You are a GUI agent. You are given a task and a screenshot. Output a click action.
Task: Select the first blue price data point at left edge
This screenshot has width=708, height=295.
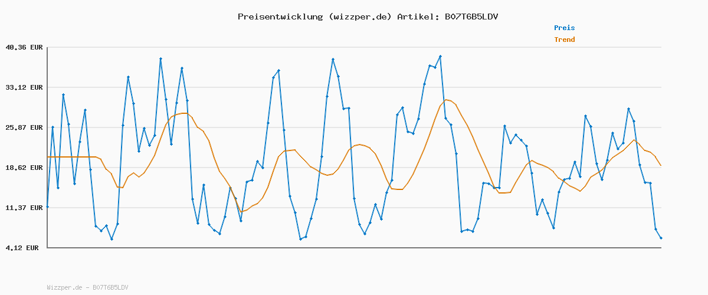point(47,206)
